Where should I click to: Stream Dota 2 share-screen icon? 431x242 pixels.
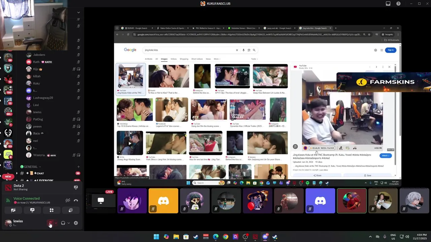(x=76, y=187)
